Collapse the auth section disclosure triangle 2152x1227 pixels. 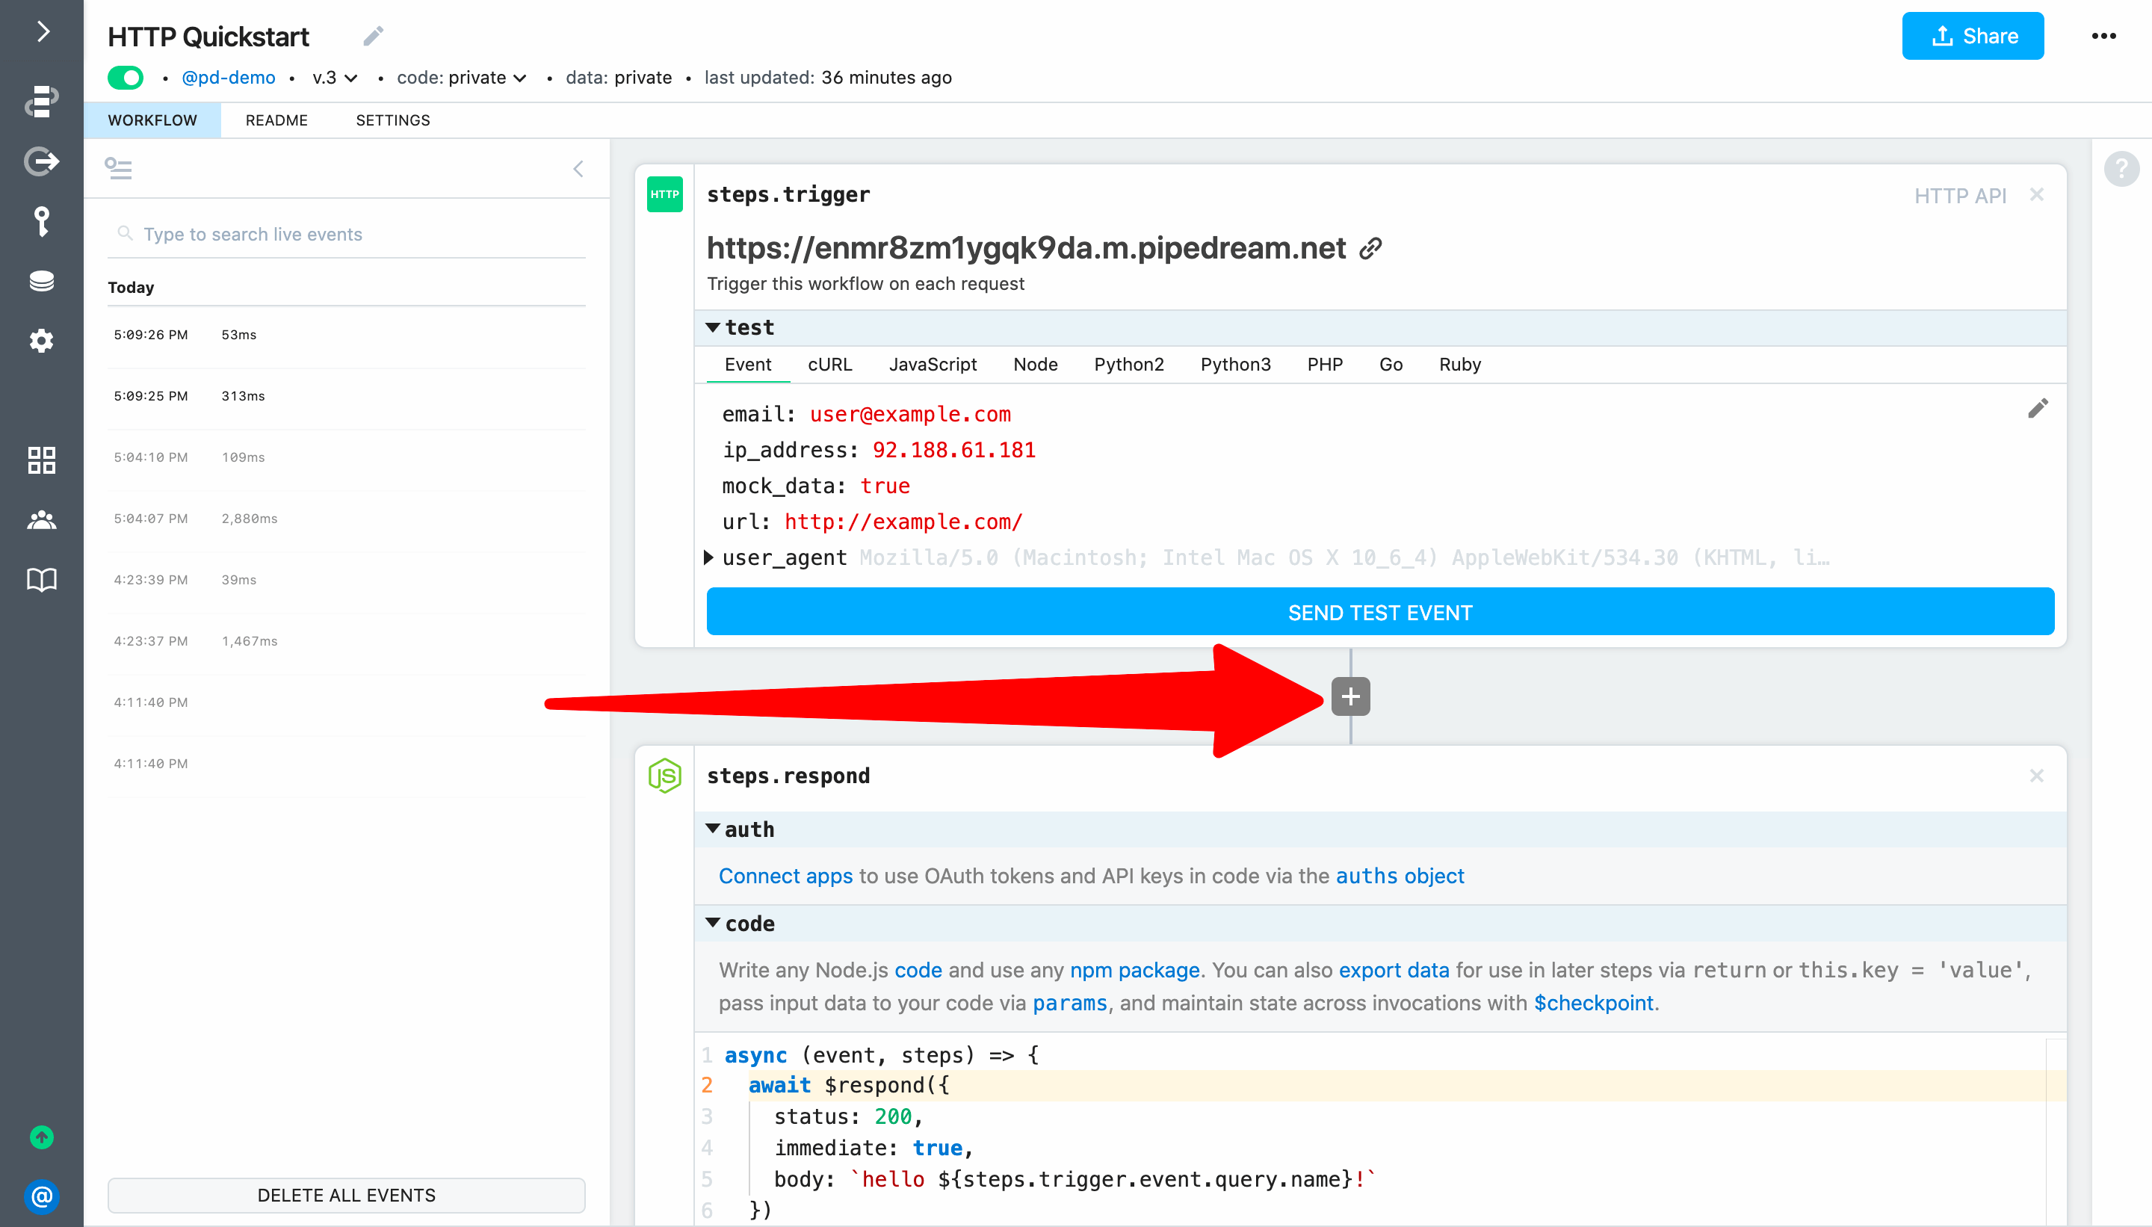(715, 829)
